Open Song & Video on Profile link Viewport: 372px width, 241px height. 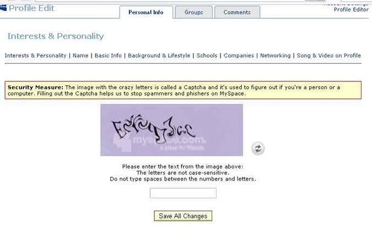pyautogui.click(x=329, y=56)
